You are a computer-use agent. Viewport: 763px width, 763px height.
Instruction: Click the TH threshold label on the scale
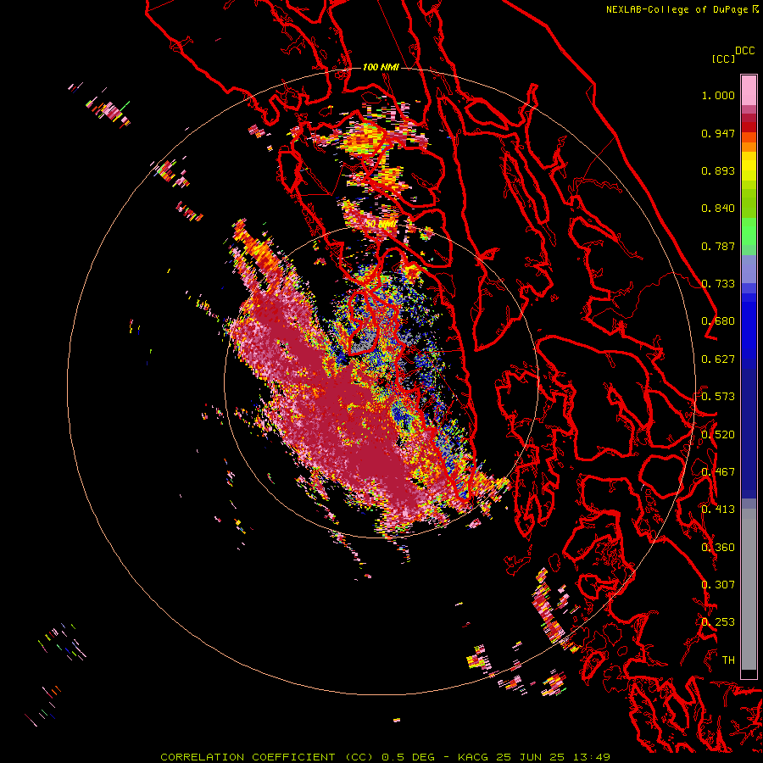coord(728,660)
